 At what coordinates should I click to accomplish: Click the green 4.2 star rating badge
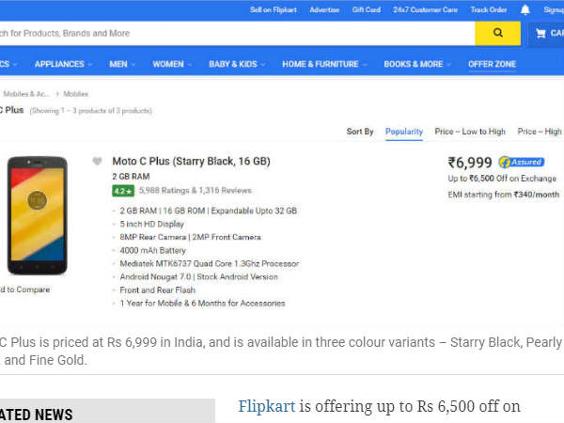pos(121,190)
